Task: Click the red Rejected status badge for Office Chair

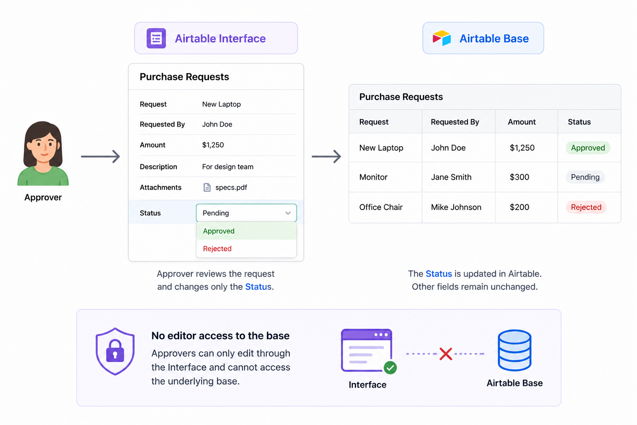Action: [x=586, y=207]
